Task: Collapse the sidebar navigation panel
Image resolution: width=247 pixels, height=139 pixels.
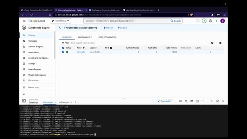Action: click(24, 94)
